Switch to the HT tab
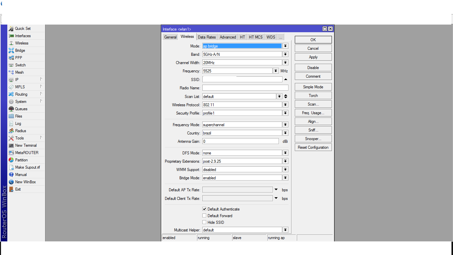The height and width of the screenshot is (255, 453). 243,37
